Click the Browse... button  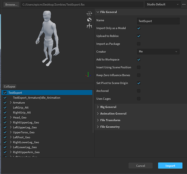tap(11, 5)
